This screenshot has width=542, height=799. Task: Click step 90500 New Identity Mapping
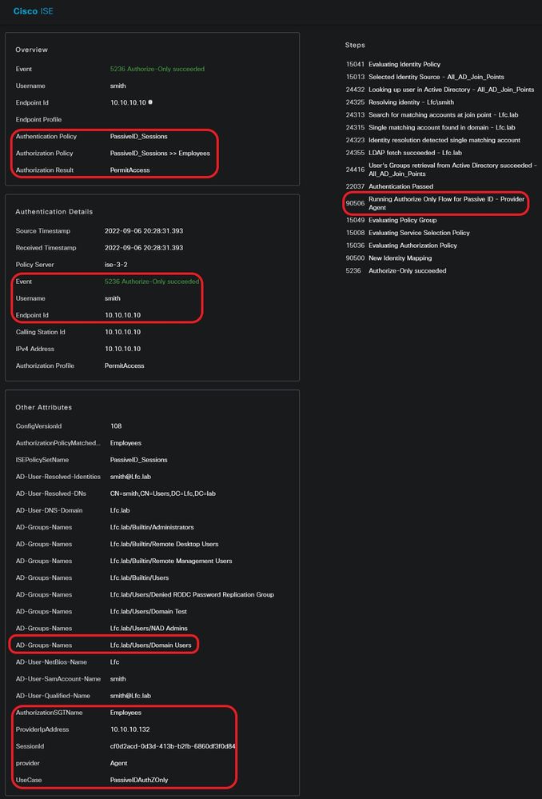(x=400, y=258)
